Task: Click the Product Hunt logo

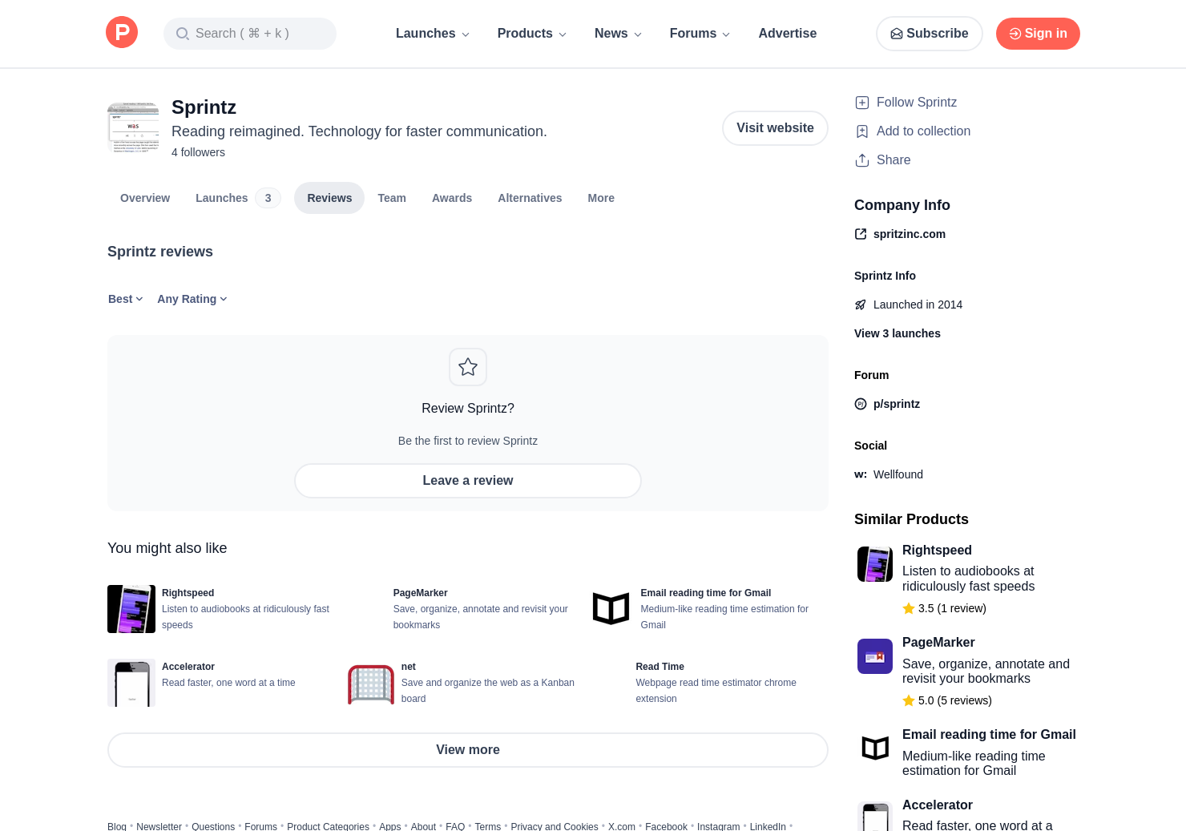Action: (122, 33)
